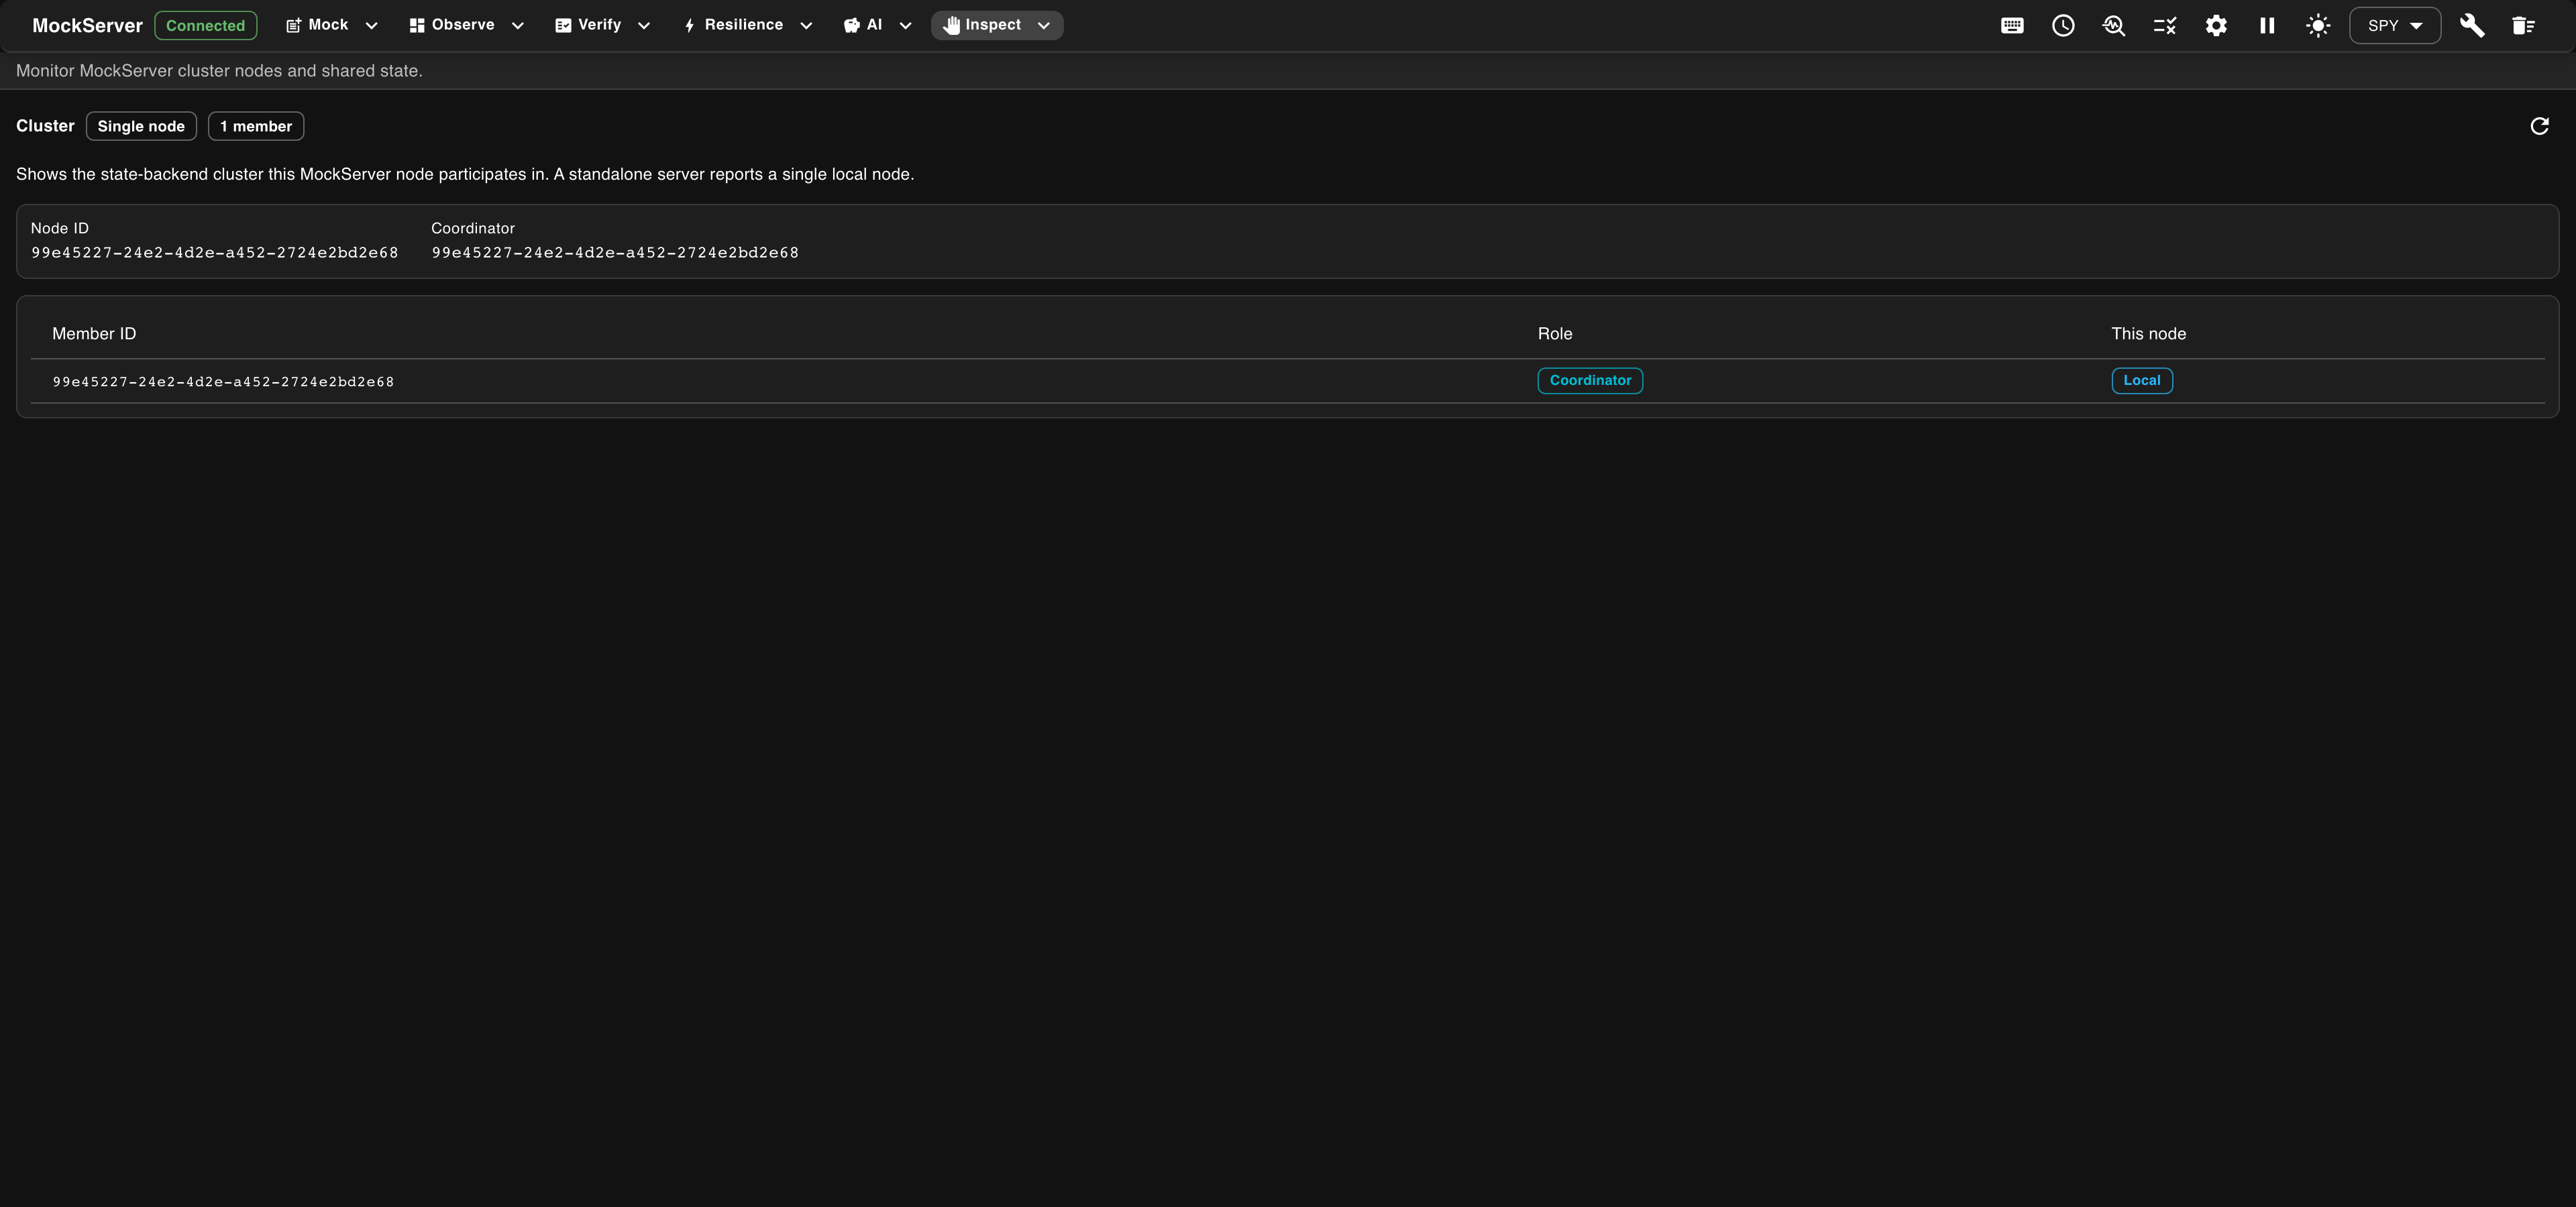Click the checklist rule icon
The height and width of the screenshot is (1207, 2576).
pyautogui.click(x=2165, y=26)
